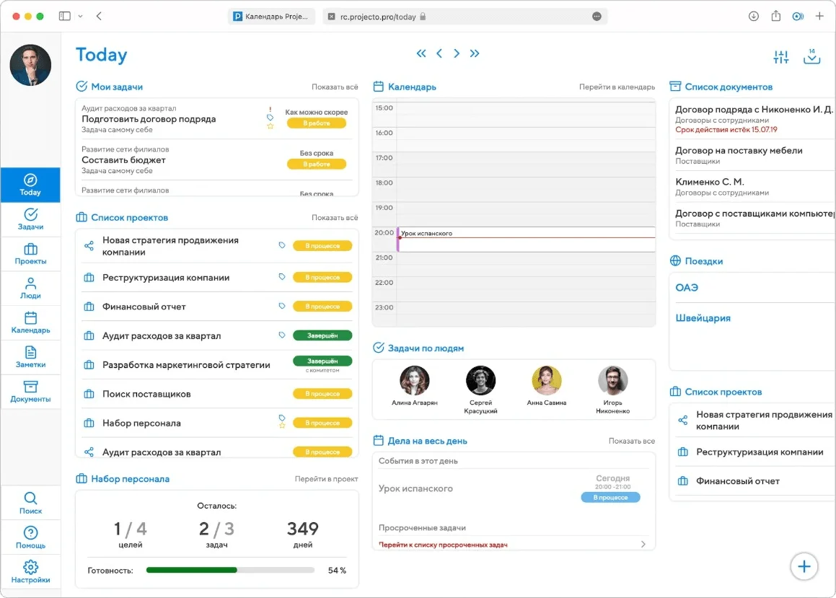The width and height of the screenshot is (836, 598).
Task: Go to previous day with left arrow
Action: [439, 53]
